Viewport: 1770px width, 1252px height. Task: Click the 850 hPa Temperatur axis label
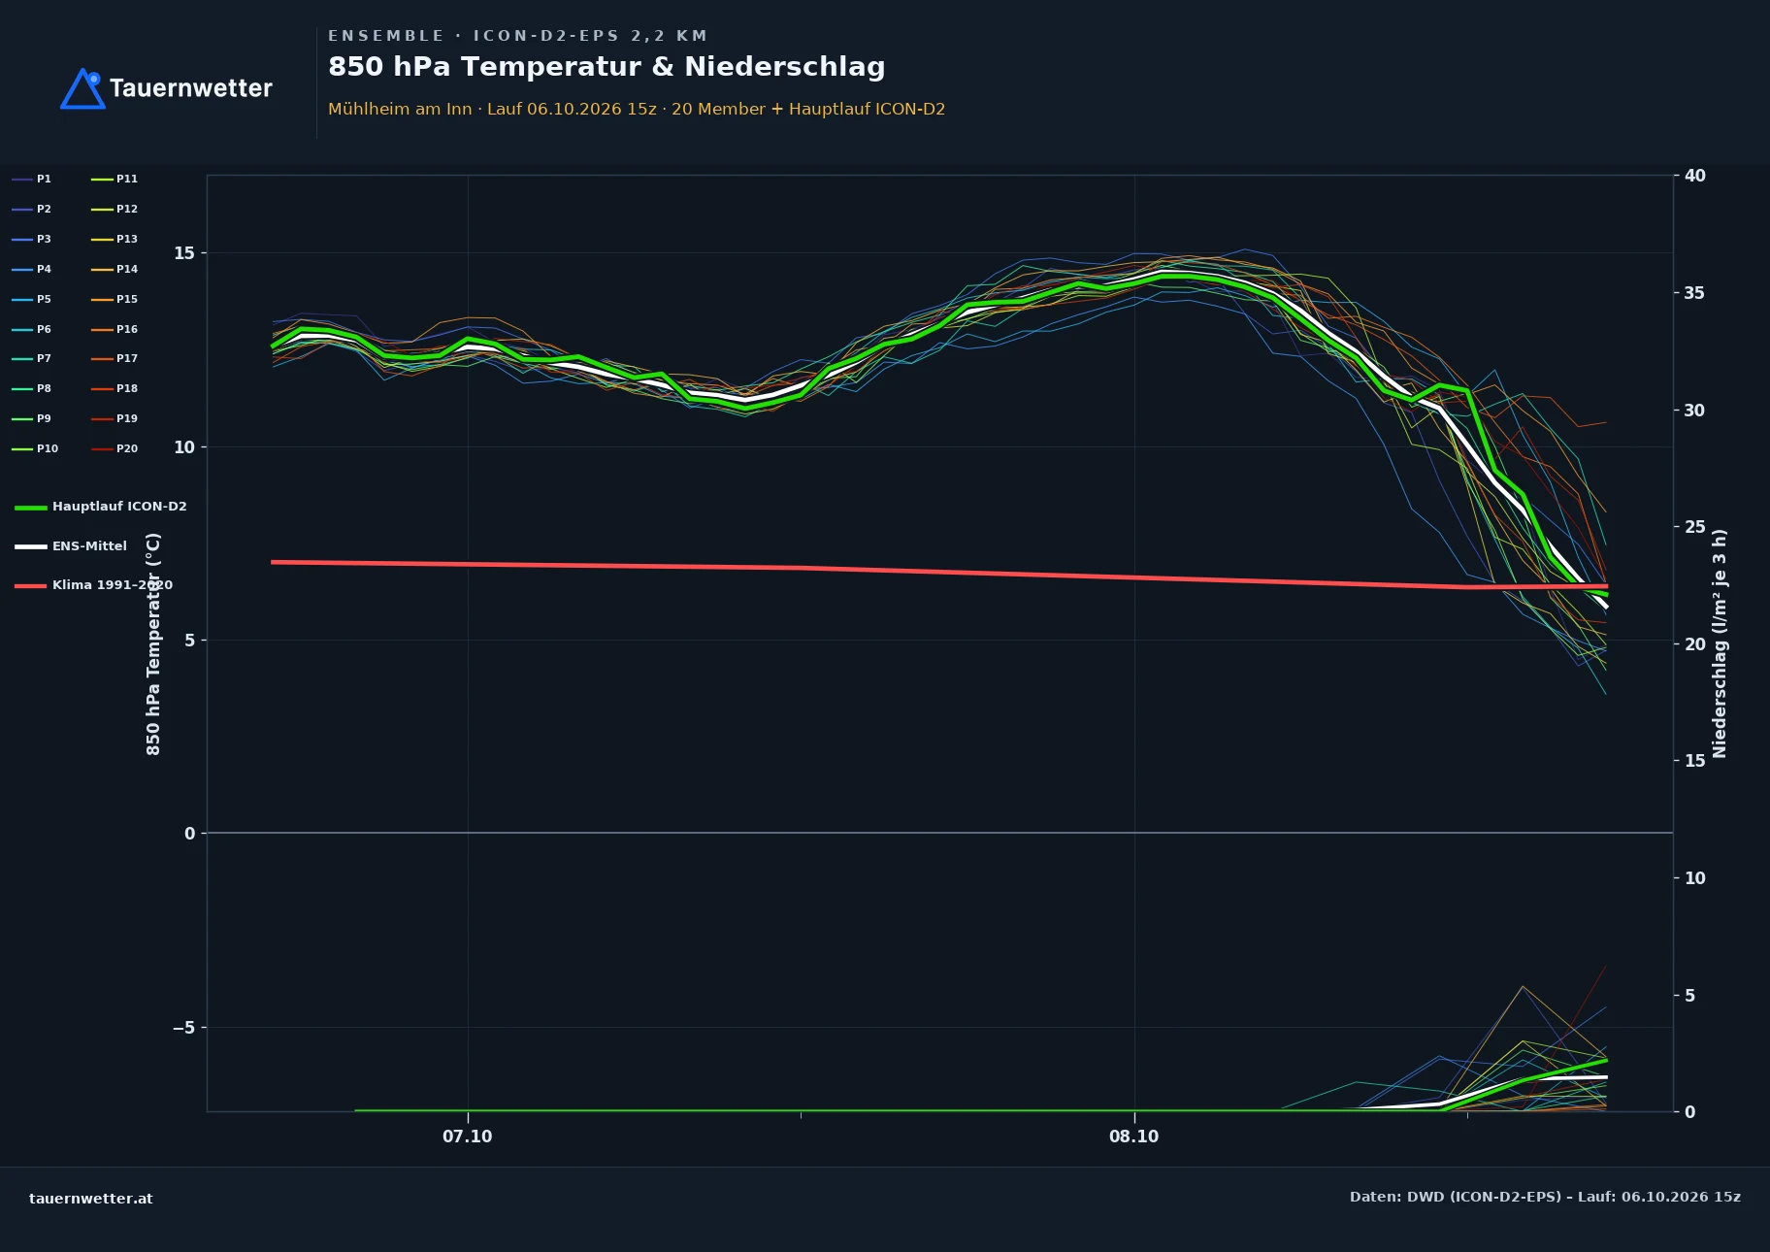pos(153,644)
